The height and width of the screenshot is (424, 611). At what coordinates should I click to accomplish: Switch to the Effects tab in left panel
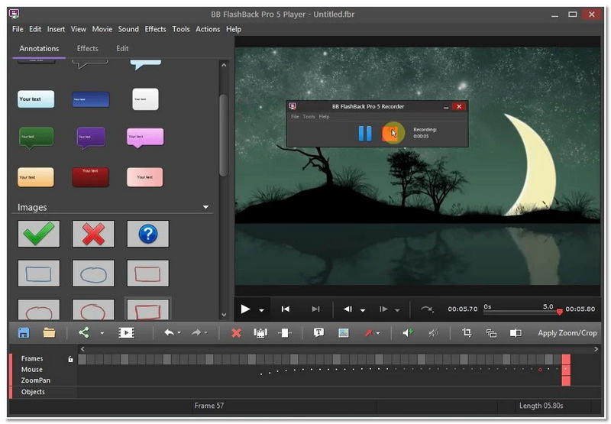tap(88, 48)
